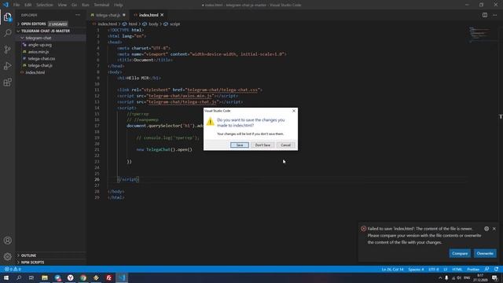Viewport: 503px width, 283px height.
Task: Open the Accounts menu icon
Action: pyautogui.click(x=7, y=241)
